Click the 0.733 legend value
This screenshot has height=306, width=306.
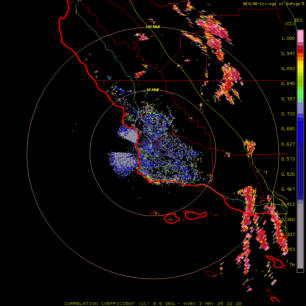click(x=288, y=114)
